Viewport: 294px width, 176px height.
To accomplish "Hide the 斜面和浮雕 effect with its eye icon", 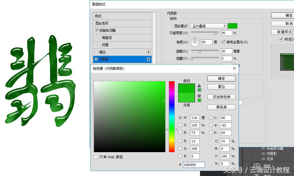I will (x=263, y=149).
